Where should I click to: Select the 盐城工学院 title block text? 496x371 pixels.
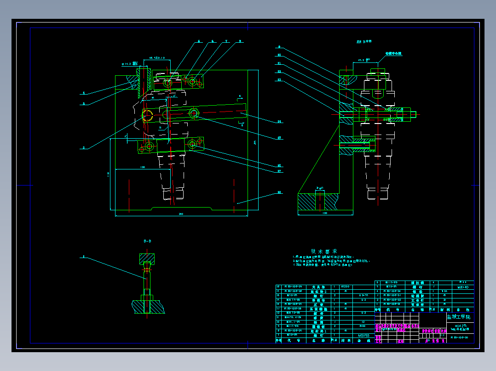tap(459, 317)
